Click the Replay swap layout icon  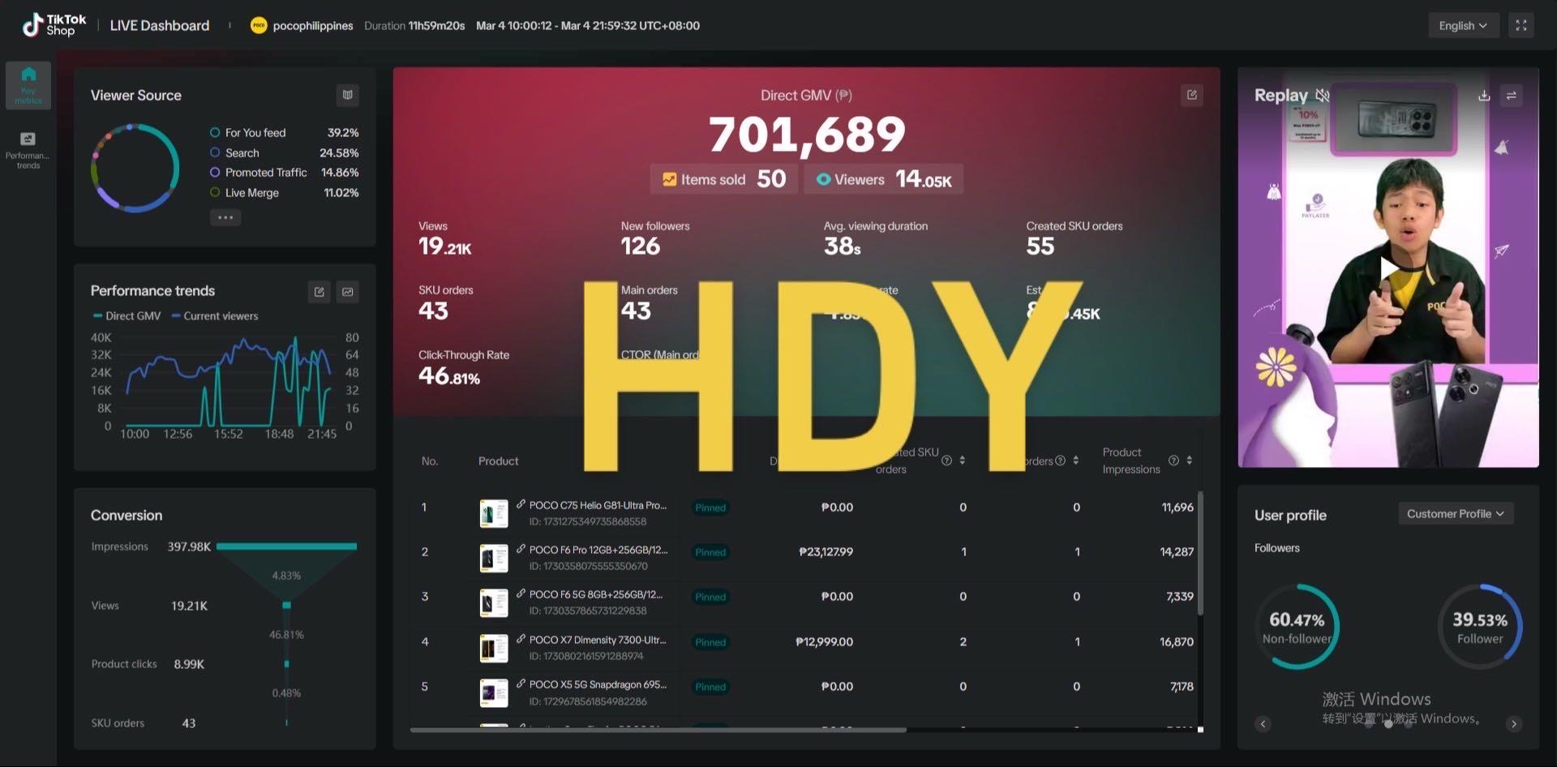(x=1512, y=95)
